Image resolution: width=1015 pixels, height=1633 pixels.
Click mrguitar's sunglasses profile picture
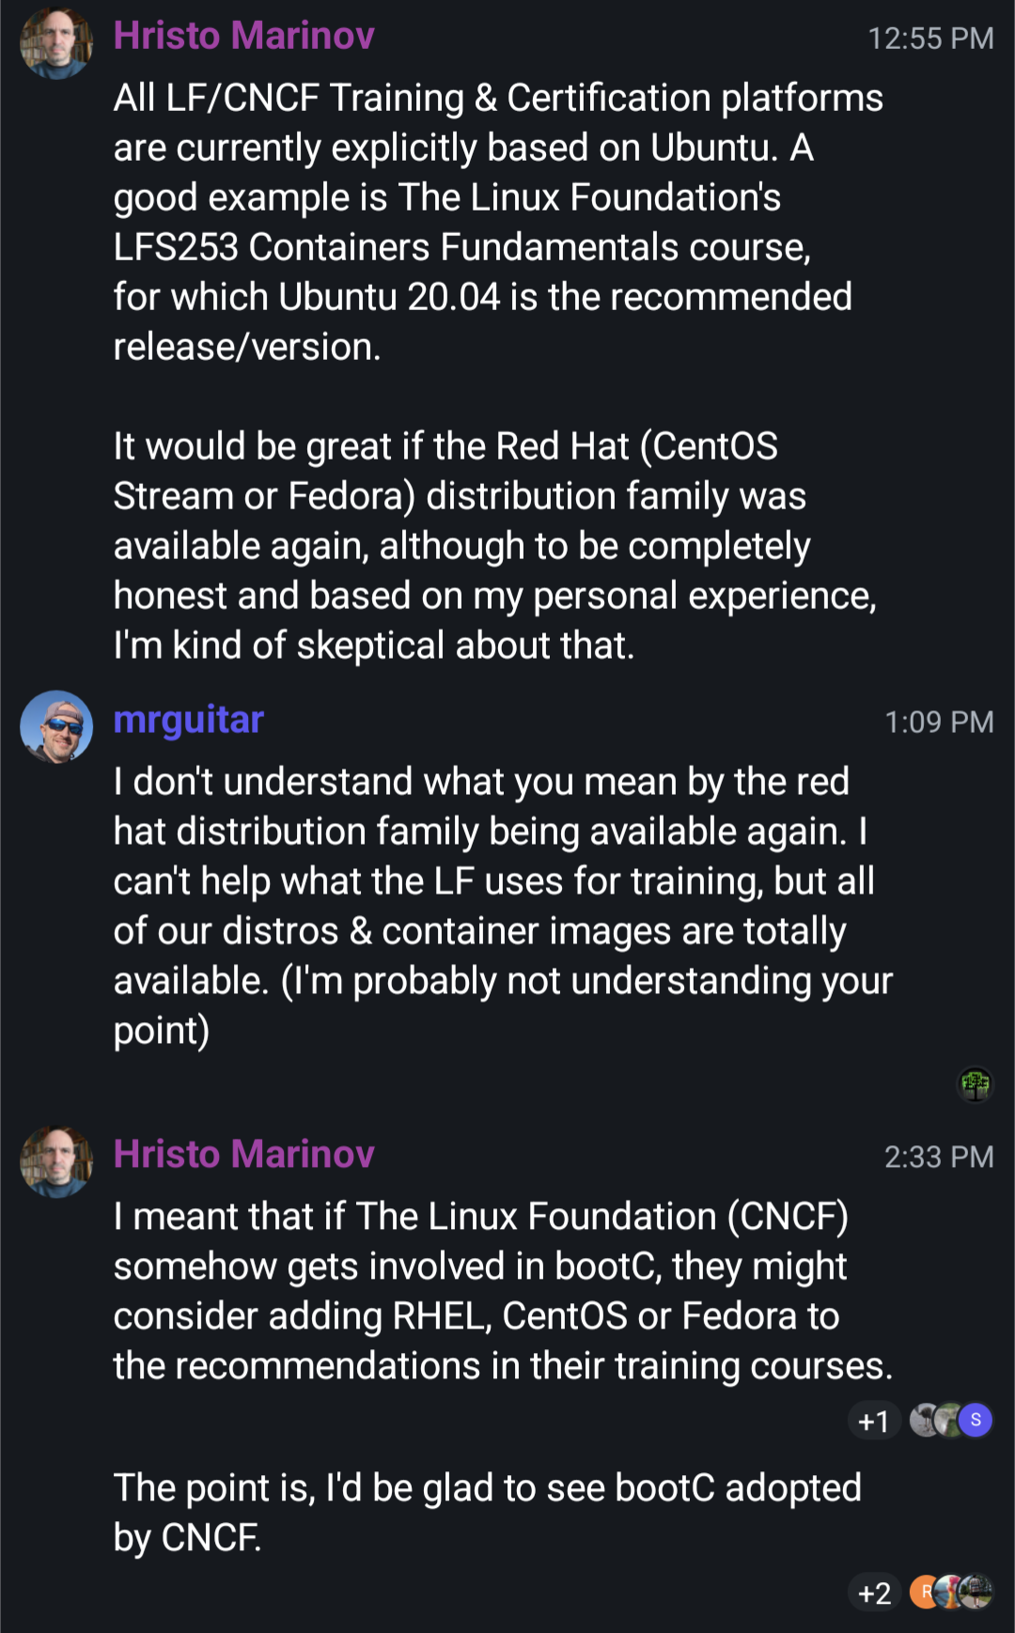coord(57,725)
